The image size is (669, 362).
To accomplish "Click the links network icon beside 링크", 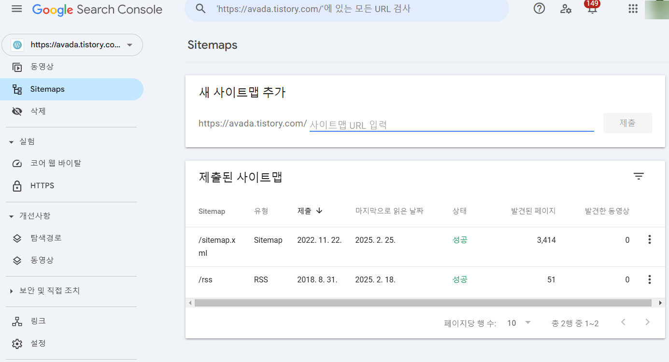I will pos(17,321).
